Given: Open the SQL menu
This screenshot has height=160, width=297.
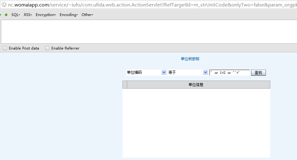Looking at the screenshot, I should 15,15.
